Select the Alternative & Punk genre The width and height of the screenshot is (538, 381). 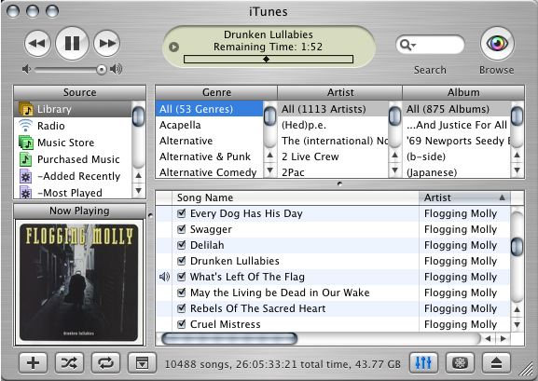(x=209, y=156)
